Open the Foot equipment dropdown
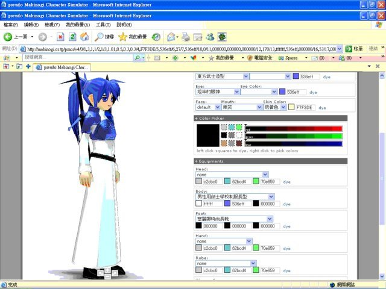This screenshot has height=289, width=386. [234, 219]
